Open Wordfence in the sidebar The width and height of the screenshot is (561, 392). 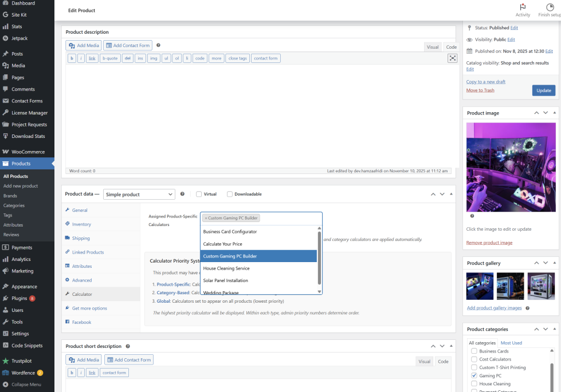click(x=23, y=373)
